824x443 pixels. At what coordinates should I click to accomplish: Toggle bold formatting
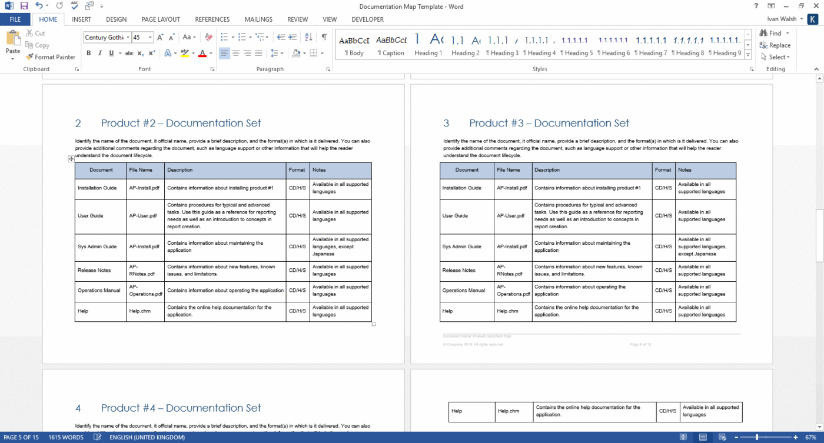click(88, 53)
